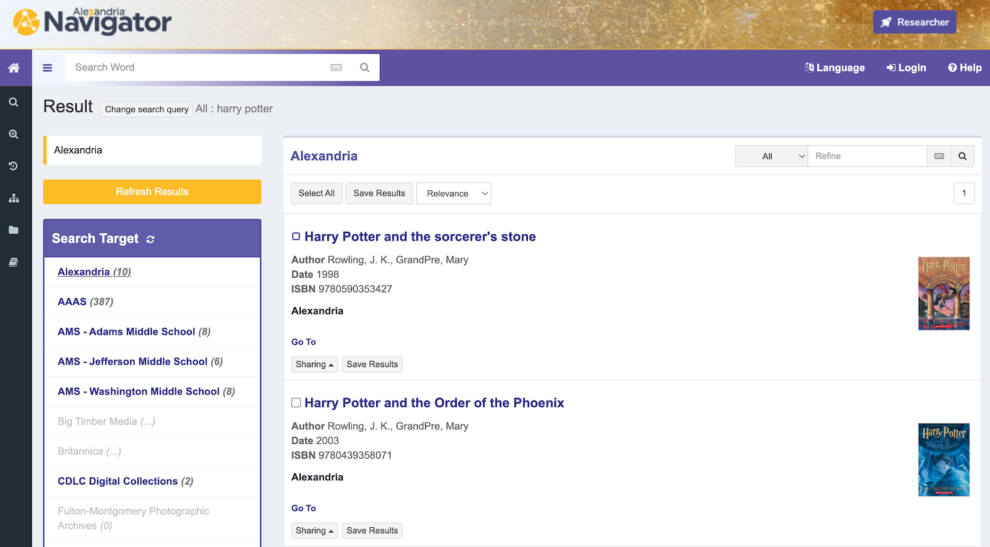Open the Help menu item
990x547 pixels.
click(x=965, y=68)
